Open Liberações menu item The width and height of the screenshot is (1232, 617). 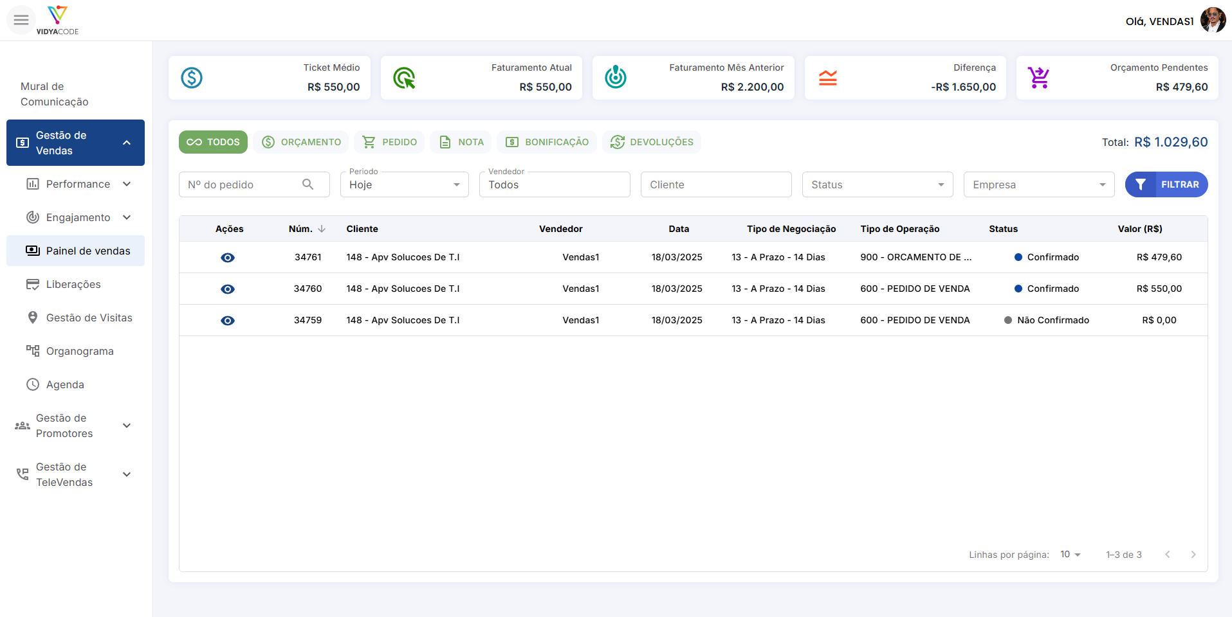(75, 284)
